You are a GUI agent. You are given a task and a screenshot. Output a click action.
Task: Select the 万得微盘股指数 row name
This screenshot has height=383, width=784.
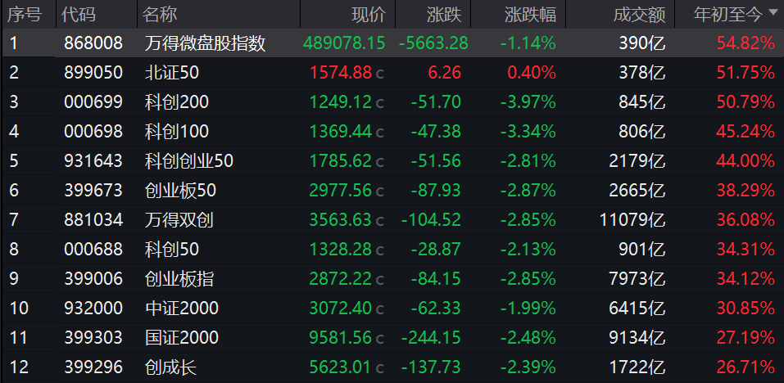(205, 43)
